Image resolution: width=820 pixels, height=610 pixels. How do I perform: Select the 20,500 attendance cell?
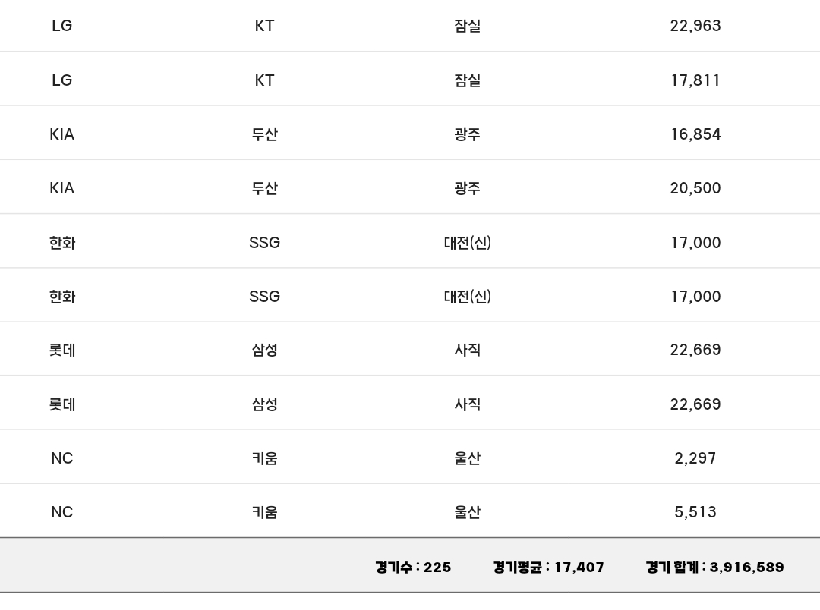tap(695, 188)
